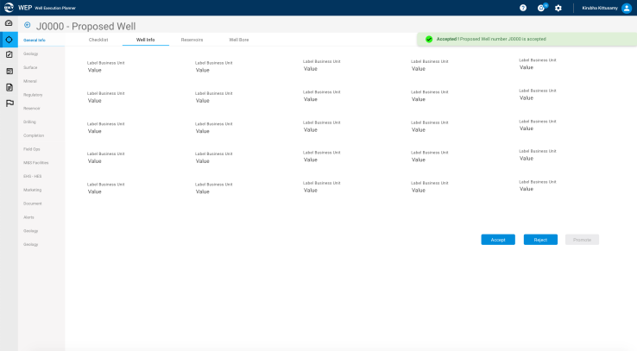Click the WEP logo in header
The image size is (637, 351).
(x=9, y=8)
